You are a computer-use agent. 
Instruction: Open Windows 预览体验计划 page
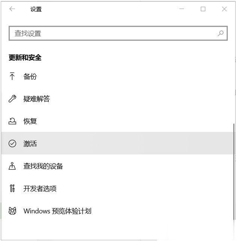coord(57,211)
